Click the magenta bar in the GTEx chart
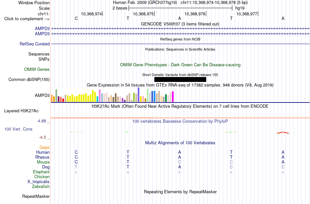Viewport: 310px width, 204px height. click(x=173, y=97)
